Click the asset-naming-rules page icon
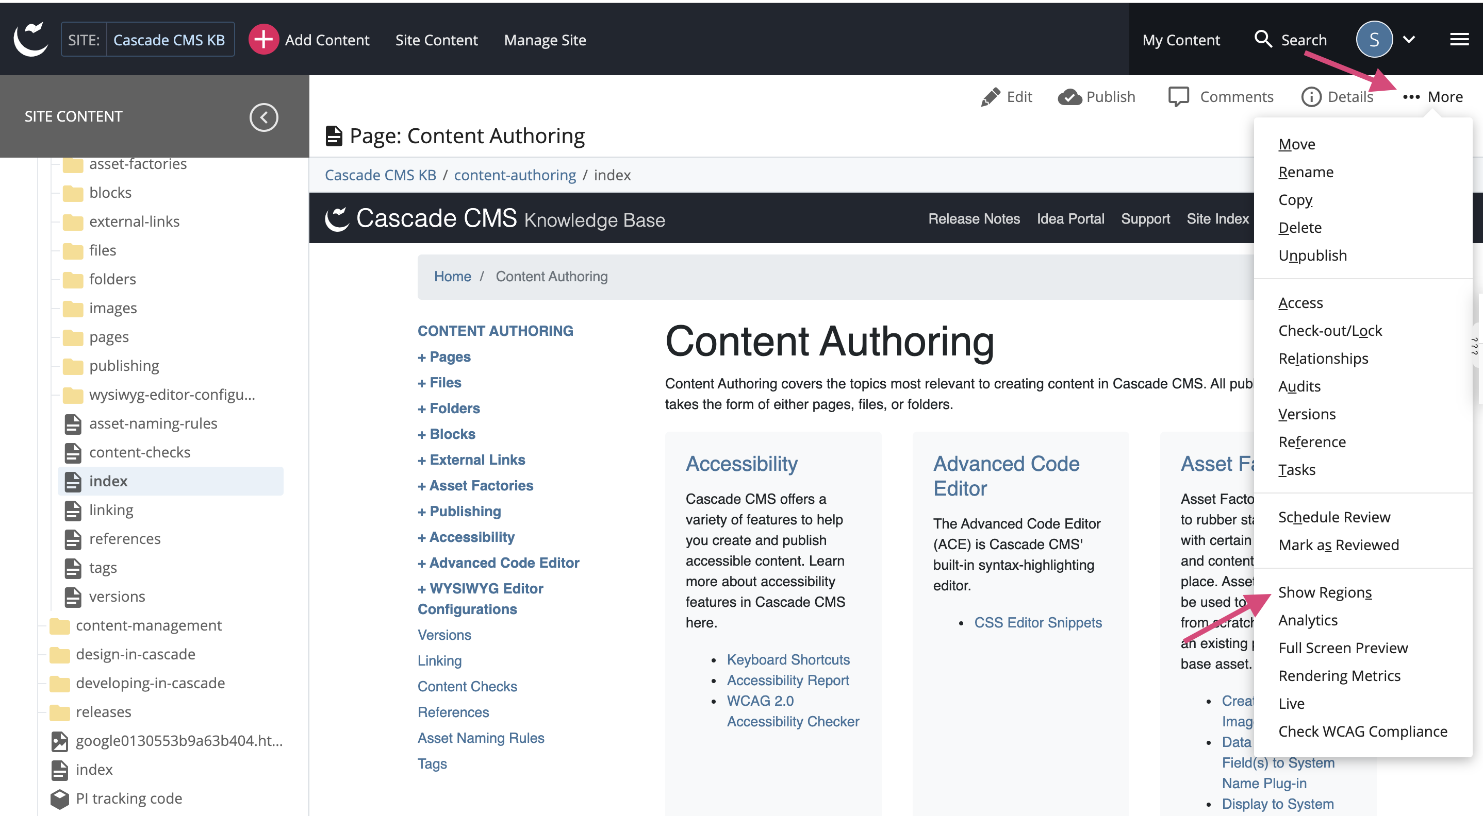 [x=73, y=424]
